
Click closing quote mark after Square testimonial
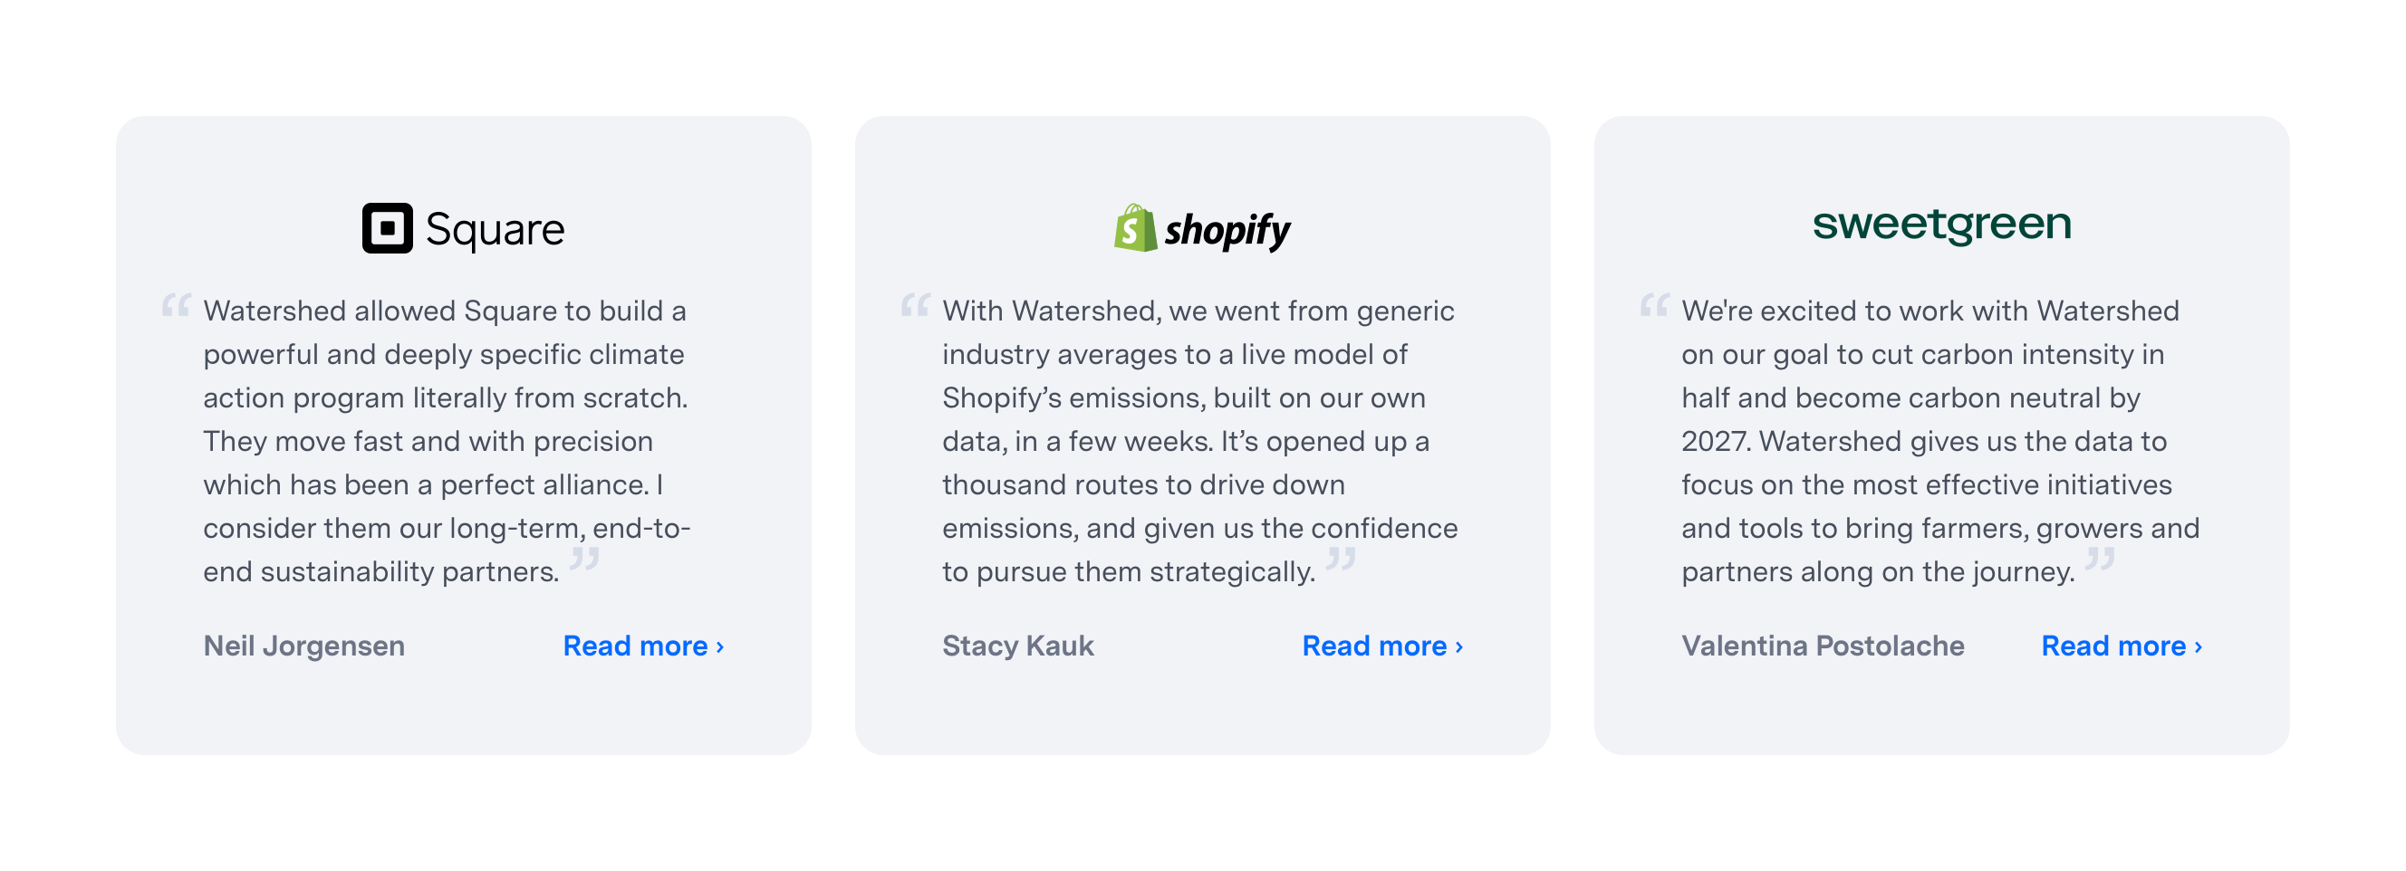tap(584, 560)
